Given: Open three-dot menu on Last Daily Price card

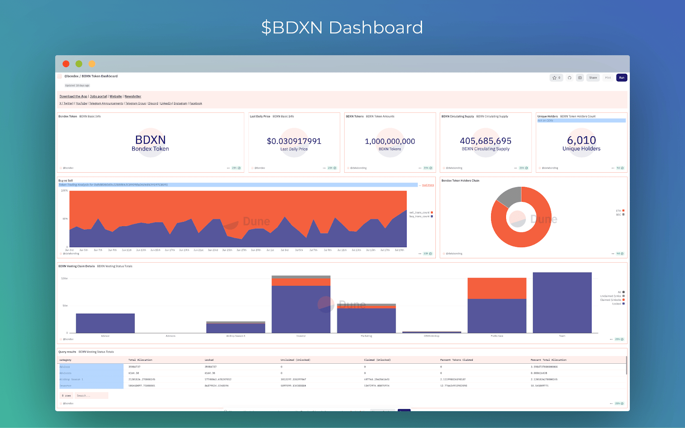Looking at the screenshot, I should (324, 168).
